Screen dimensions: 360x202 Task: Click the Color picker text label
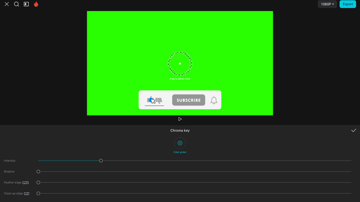[x=180, y=152]
